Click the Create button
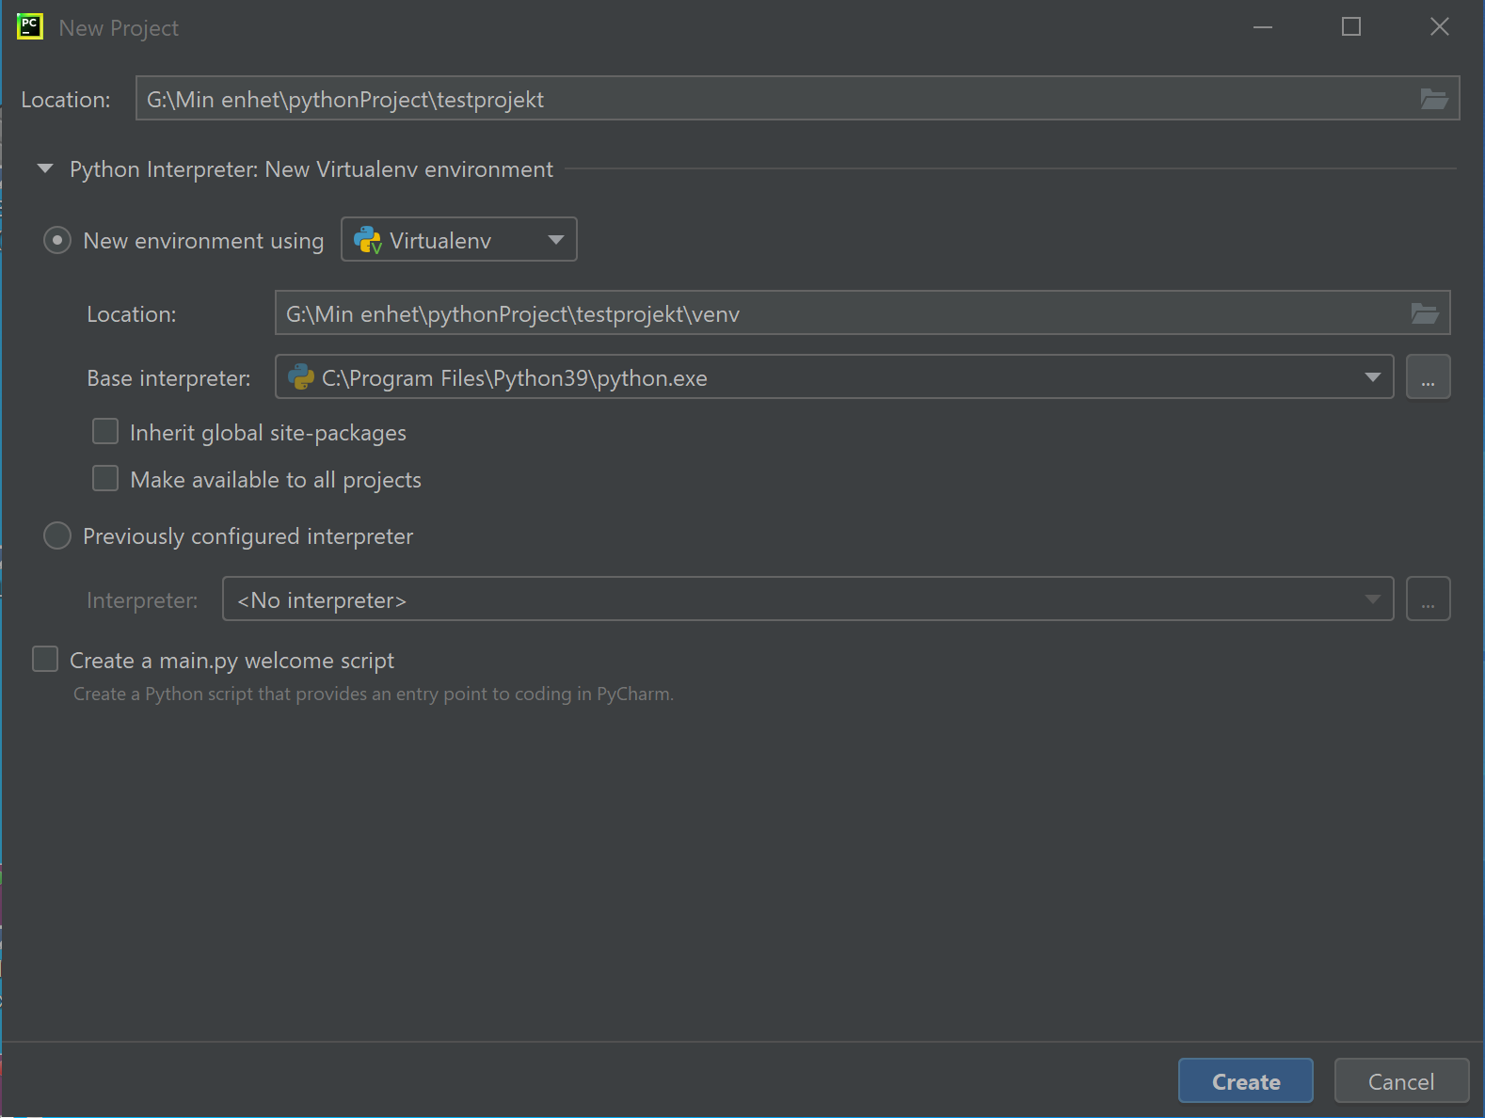The width and height of the screenshot is (1485, 1118). [1245, 1081]
